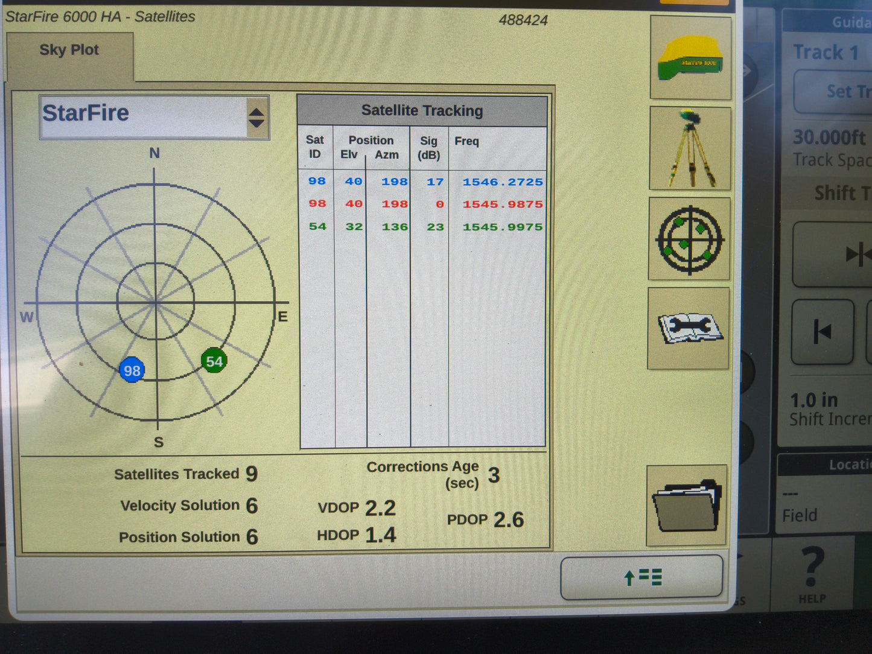872x654 pixels.
Task: Click the StarFire 6000 HA - Satellites title
Action: coord(100,16)
